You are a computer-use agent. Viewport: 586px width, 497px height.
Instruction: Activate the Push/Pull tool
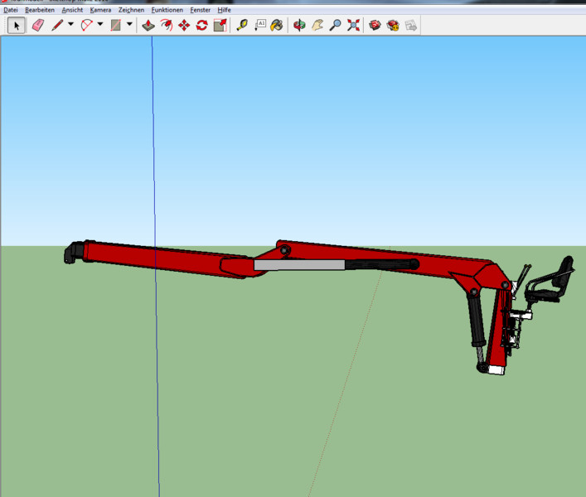148,25
